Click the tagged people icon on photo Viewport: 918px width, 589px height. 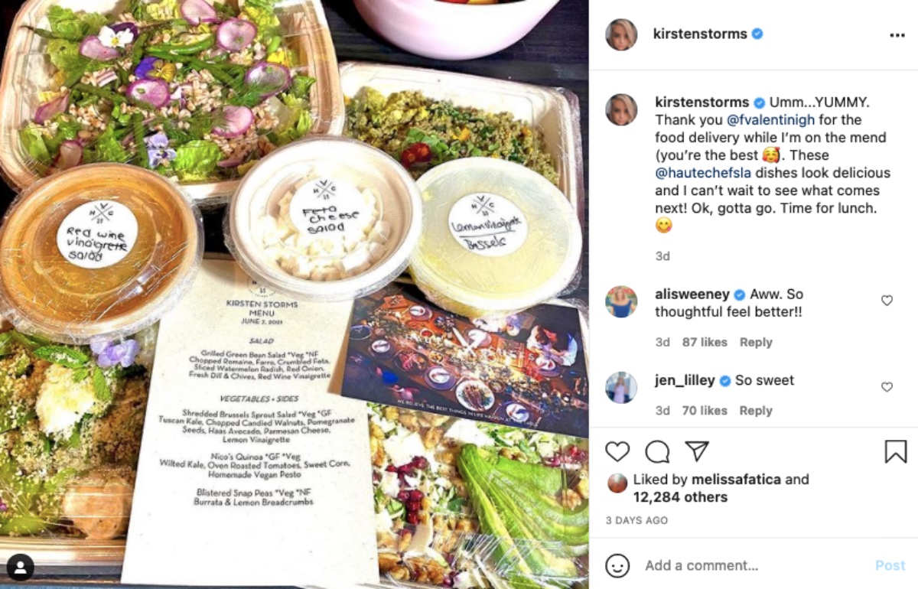(x=20, y=568)
